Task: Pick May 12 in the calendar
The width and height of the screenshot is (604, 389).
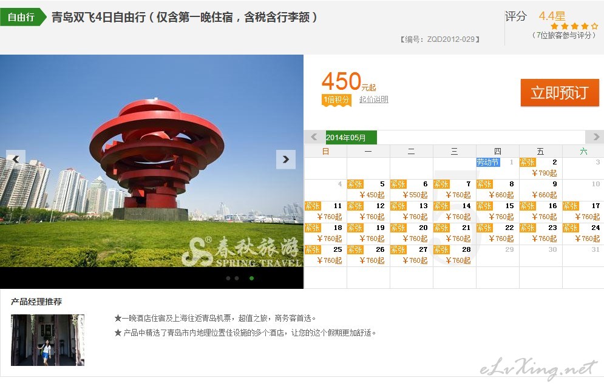Action: [368, 211]
